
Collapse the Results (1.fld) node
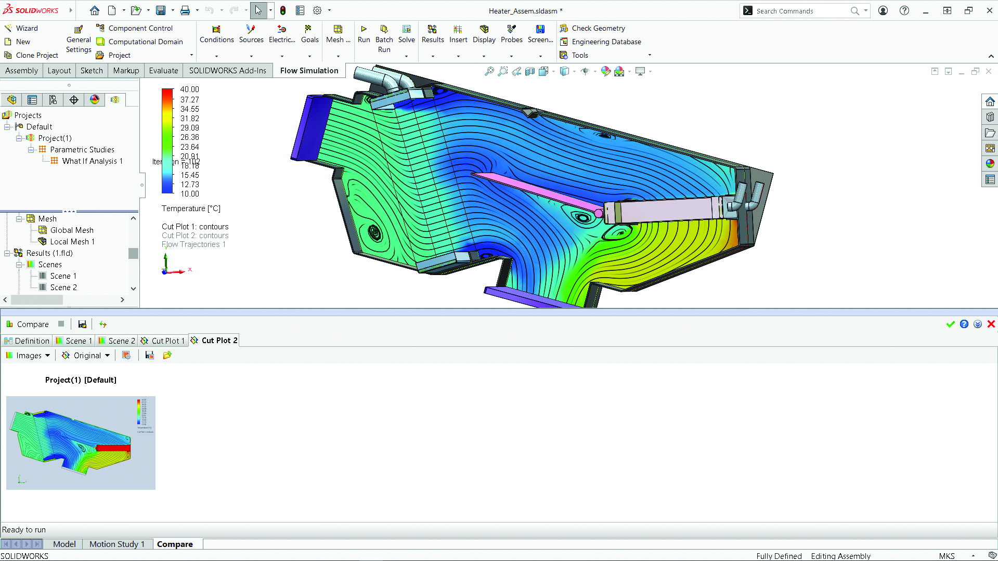tap(7, 253)
